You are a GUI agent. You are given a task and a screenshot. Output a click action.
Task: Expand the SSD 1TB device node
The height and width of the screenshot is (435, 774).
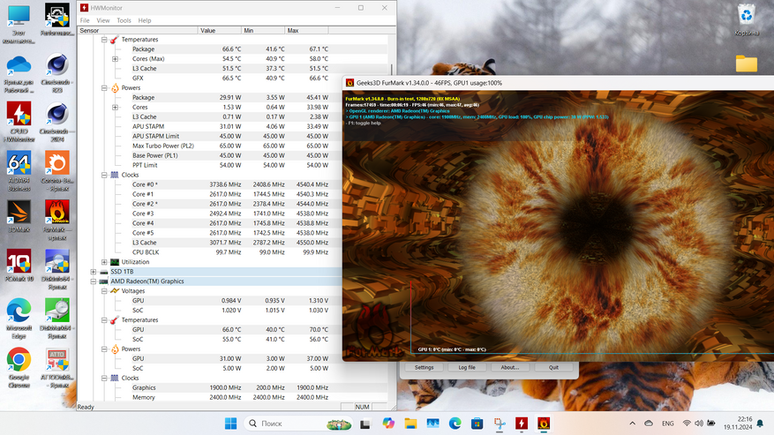coord(94,272)
